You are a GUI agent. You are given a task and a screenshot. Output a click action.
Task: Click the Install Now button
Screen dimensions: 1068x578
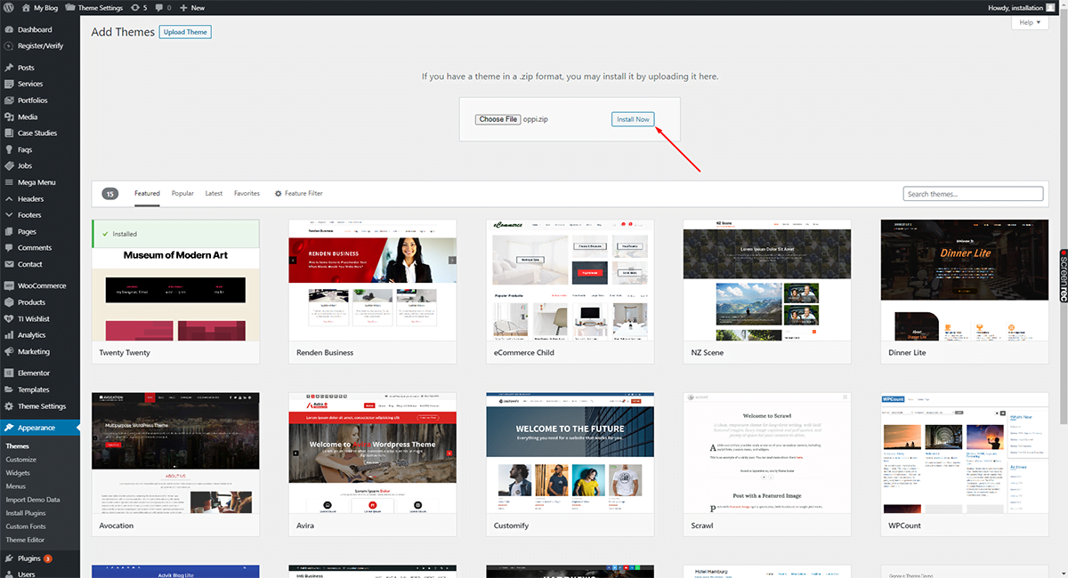pos(633,119)
